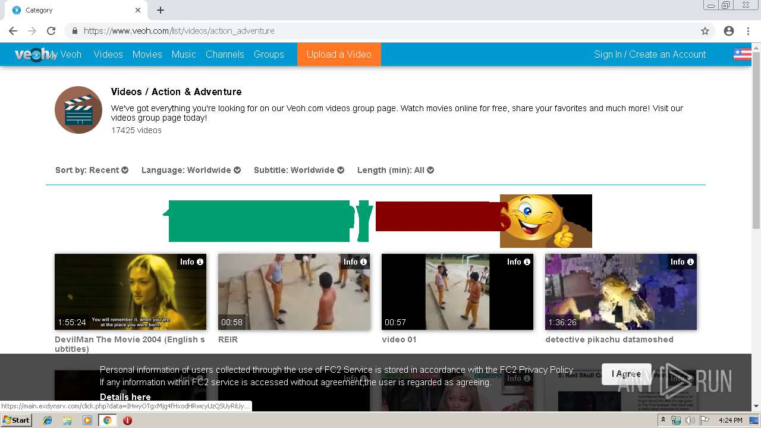
Task: Click Sign In / Create an Account
Action: 650,54
